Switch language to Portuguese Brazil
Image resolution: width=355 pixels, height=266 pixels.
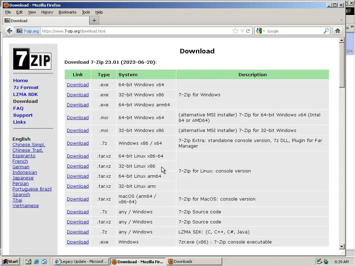pyautogui.click(x=32, y=189)
